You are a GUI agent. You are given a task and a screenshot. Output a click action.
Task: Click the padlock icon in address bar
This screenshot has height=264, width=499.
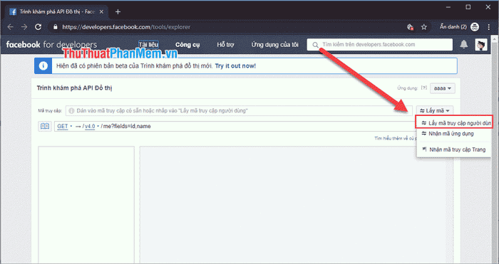coord(56,27)
